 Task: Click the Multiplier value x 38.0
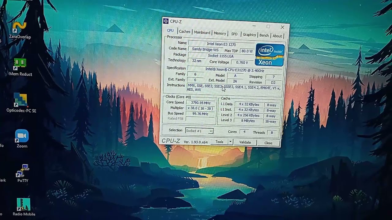200,108
